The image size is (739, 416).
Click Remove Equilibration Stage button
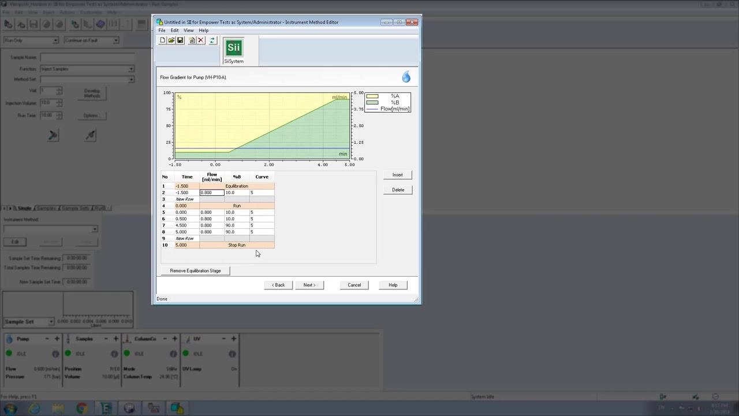195,271
